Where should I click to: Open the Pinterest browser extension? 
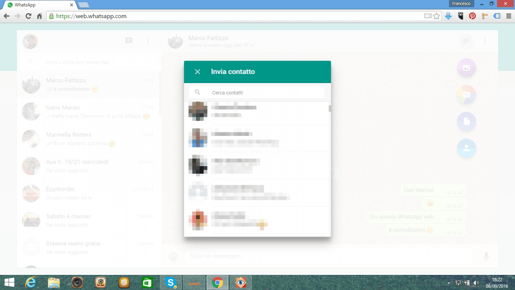tap(472, 16)
